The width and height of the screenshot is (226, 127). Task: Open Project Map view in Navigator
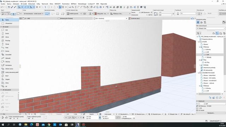tap(213, 33)
